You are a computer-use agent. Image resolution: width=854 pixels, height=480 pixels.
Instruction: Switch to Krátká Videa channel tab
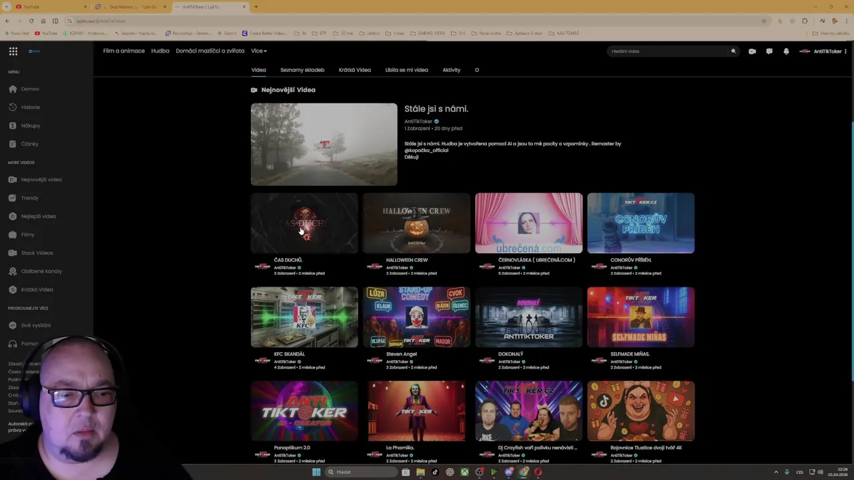(x=355, y=69)
